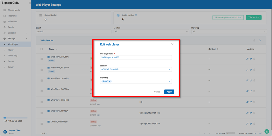The width and height of the screenshot is (272, 136).
Task: Click edit pencil icon for WebPlayer_6Q6H7Q
Action: click(x=251, y=101)
